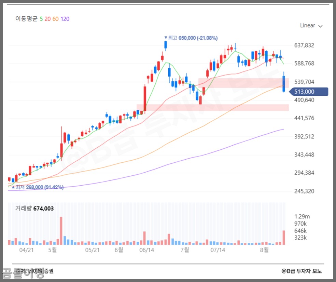336x282 pixels.
Task: Open the Linear scale dropdown
Action: point(311,26)
